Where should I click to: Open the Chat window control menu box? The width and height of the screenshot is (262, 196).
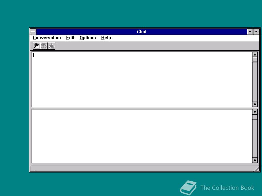33,31
